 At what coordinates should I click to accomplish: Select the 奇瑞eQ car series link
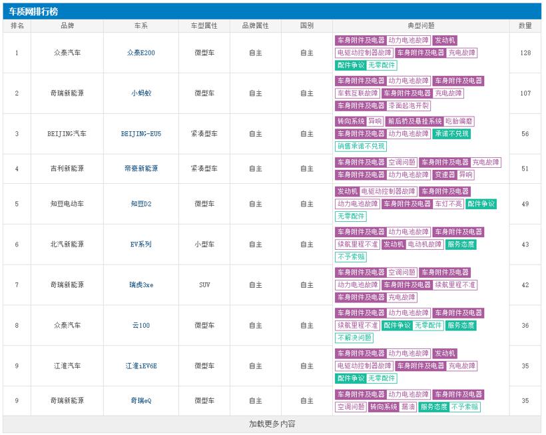click(x=140, y=400)
